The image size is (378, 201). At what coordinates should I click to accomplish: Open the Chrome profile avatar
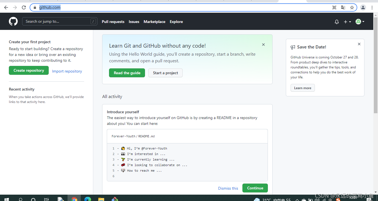pos(363,7)
